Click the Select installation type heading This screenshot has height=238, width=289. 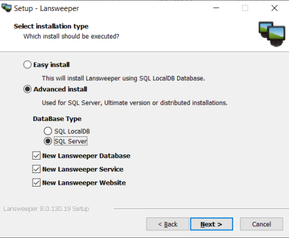coord(51,26)
